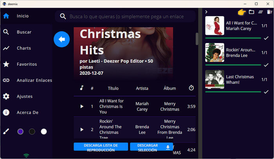This screenshot has width=274, height=159.
Task: Open the Acerca De menu item
Action: [x=26, y=112]
